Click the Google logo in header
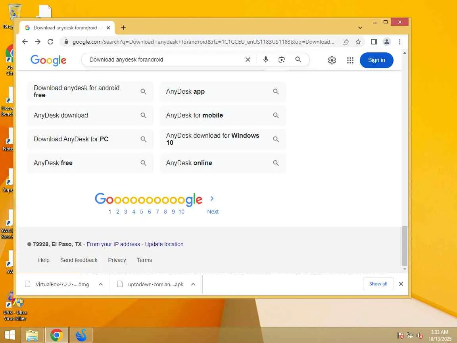The height and width of the screenshot is (343, 457). [x=48, y=60]
